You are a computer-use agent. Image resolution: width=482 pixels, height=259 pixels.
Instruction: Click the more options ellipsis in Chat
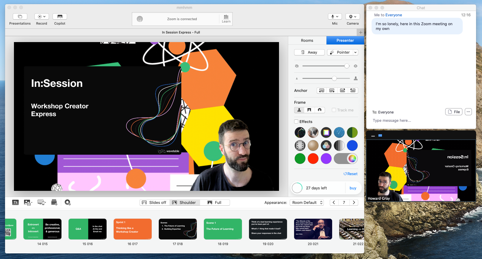pos(468,112)
